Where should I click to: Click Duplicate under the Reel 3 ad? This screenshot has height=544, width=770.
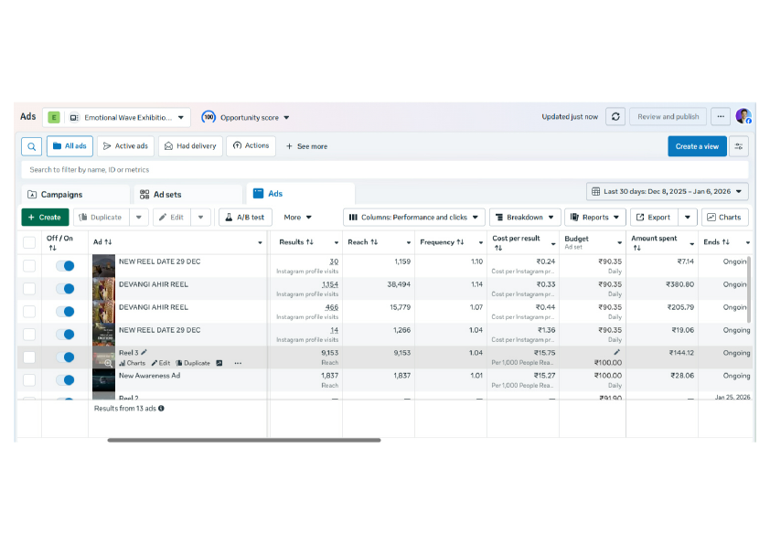tap(193, 363)
